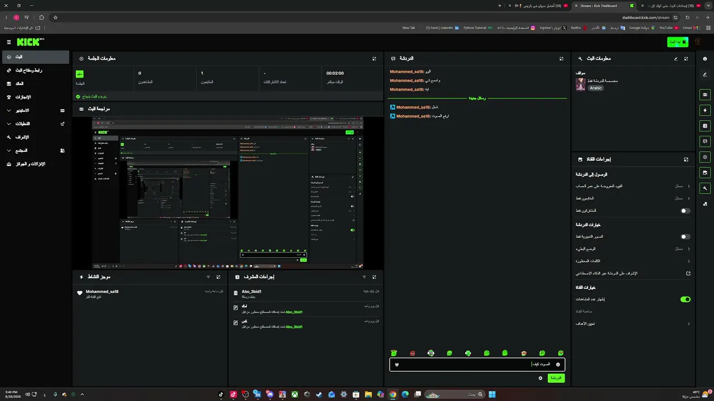The image size is (714, 401).
Task: Open Stream URL and key (رابط ومفتاح البث)
Action: click(x=35, y=70)
